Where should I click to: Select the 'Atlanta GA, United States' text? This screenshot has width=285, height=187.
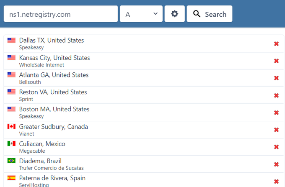(x=54, y=75)
